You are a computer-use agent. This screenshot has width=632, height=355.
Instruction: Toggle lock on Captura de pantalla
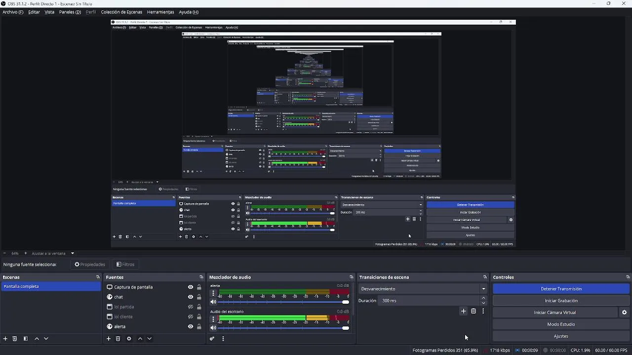pos(199,287)
